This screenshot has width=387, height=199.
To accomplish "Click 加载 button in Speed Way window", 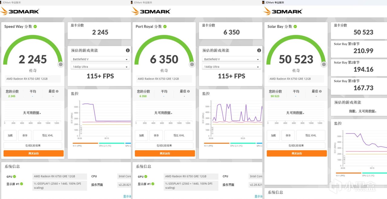I will coord(10,136).
